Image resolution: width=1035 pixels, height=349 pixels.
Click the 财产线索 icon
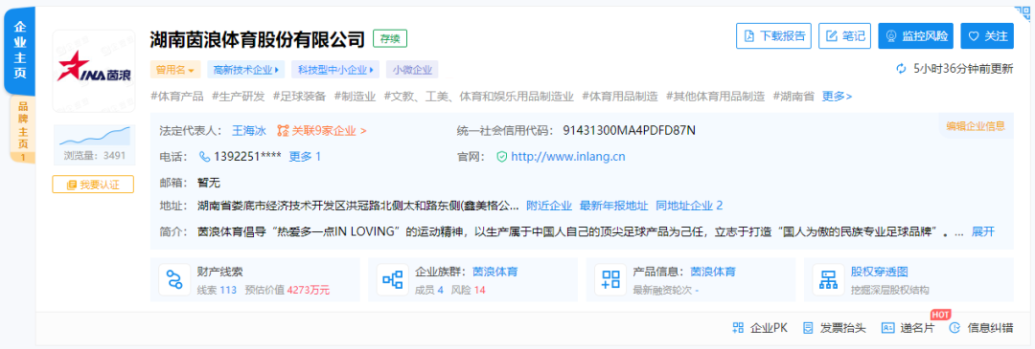pos(174,279)
